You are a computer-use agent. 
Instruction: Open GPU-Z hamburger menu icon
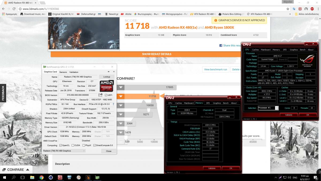(114, 72)
